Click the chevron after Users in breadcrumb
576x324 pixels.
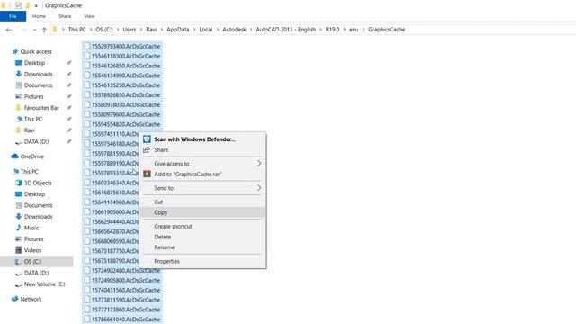[141, 30]
